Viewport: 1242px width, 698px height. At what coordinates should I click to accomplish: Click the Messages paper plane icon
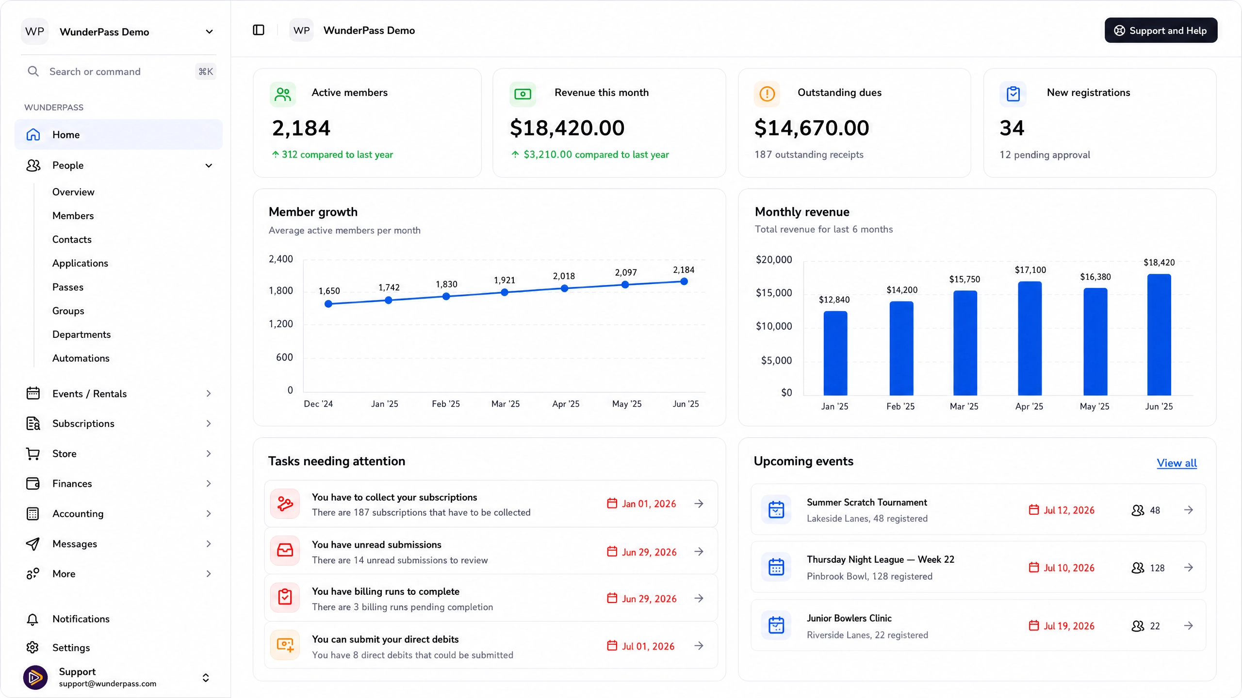point(33,543)
